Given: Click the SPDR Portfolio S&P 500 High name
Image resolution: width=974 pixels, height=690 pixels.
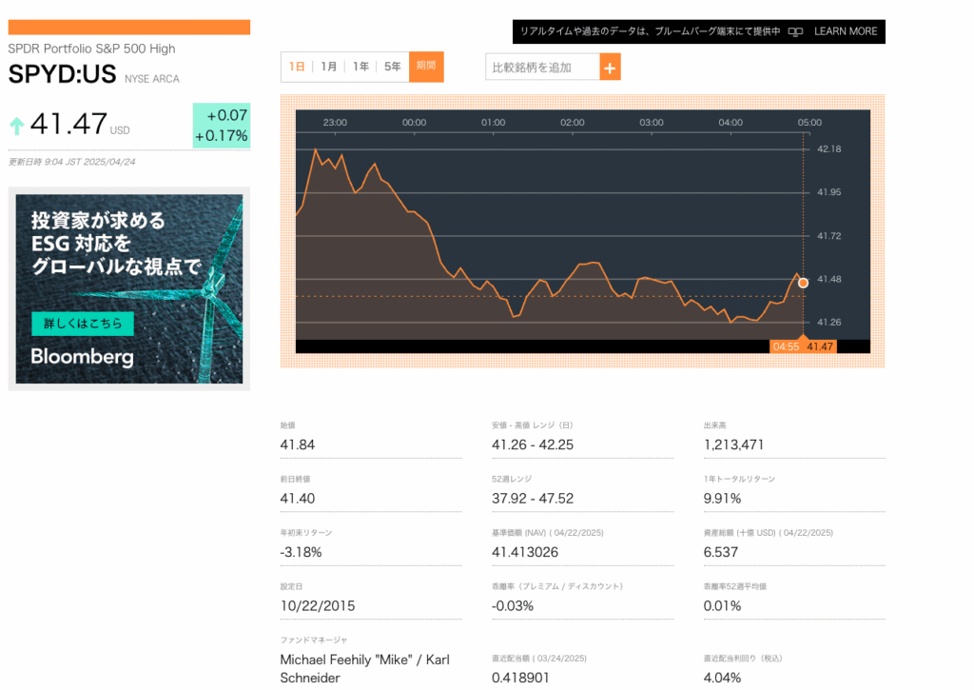Looking at the screenshot, I should coord(92,49).
